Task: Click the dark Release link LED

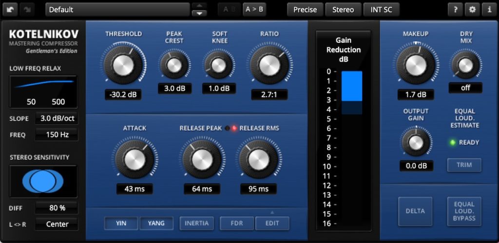Action: click(227, 128)
